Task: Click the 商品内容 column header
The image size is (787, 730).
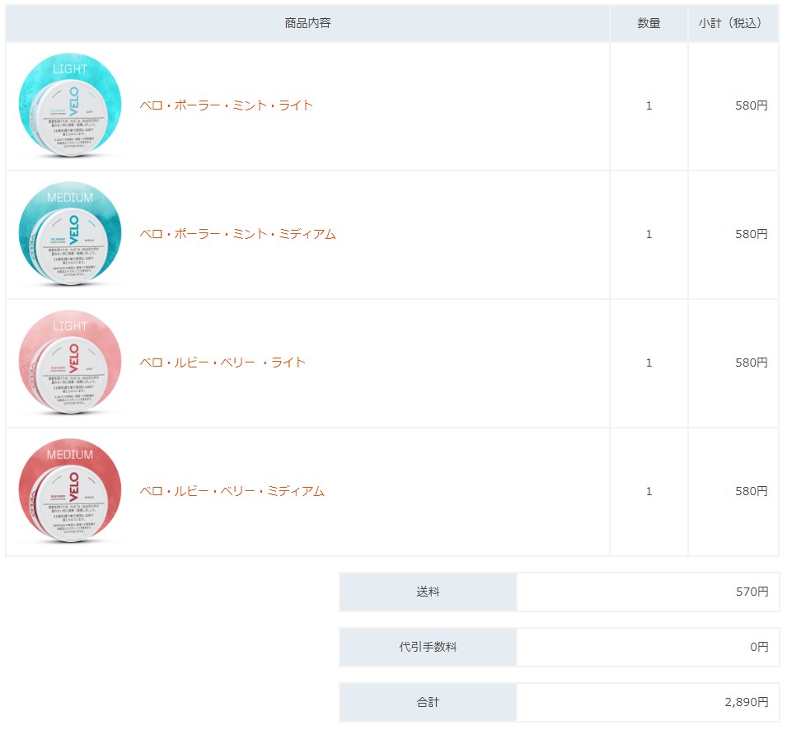Action: (x=307, y=23)
